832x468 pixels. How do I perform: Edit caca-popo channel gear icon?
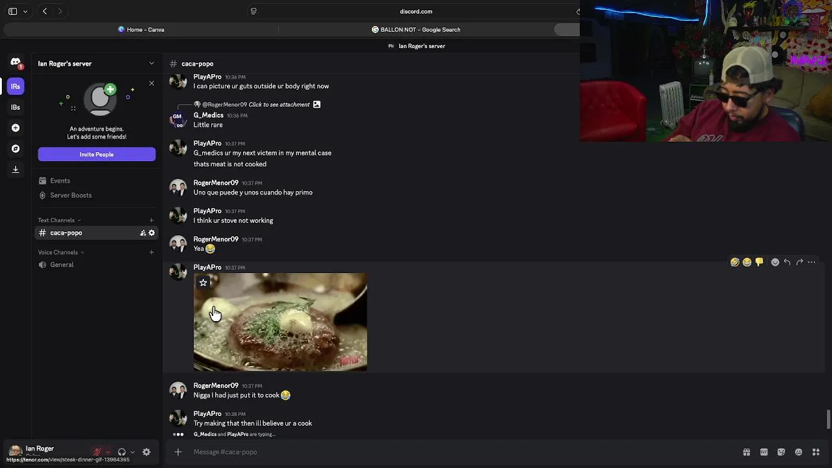(x=151, y=233)
